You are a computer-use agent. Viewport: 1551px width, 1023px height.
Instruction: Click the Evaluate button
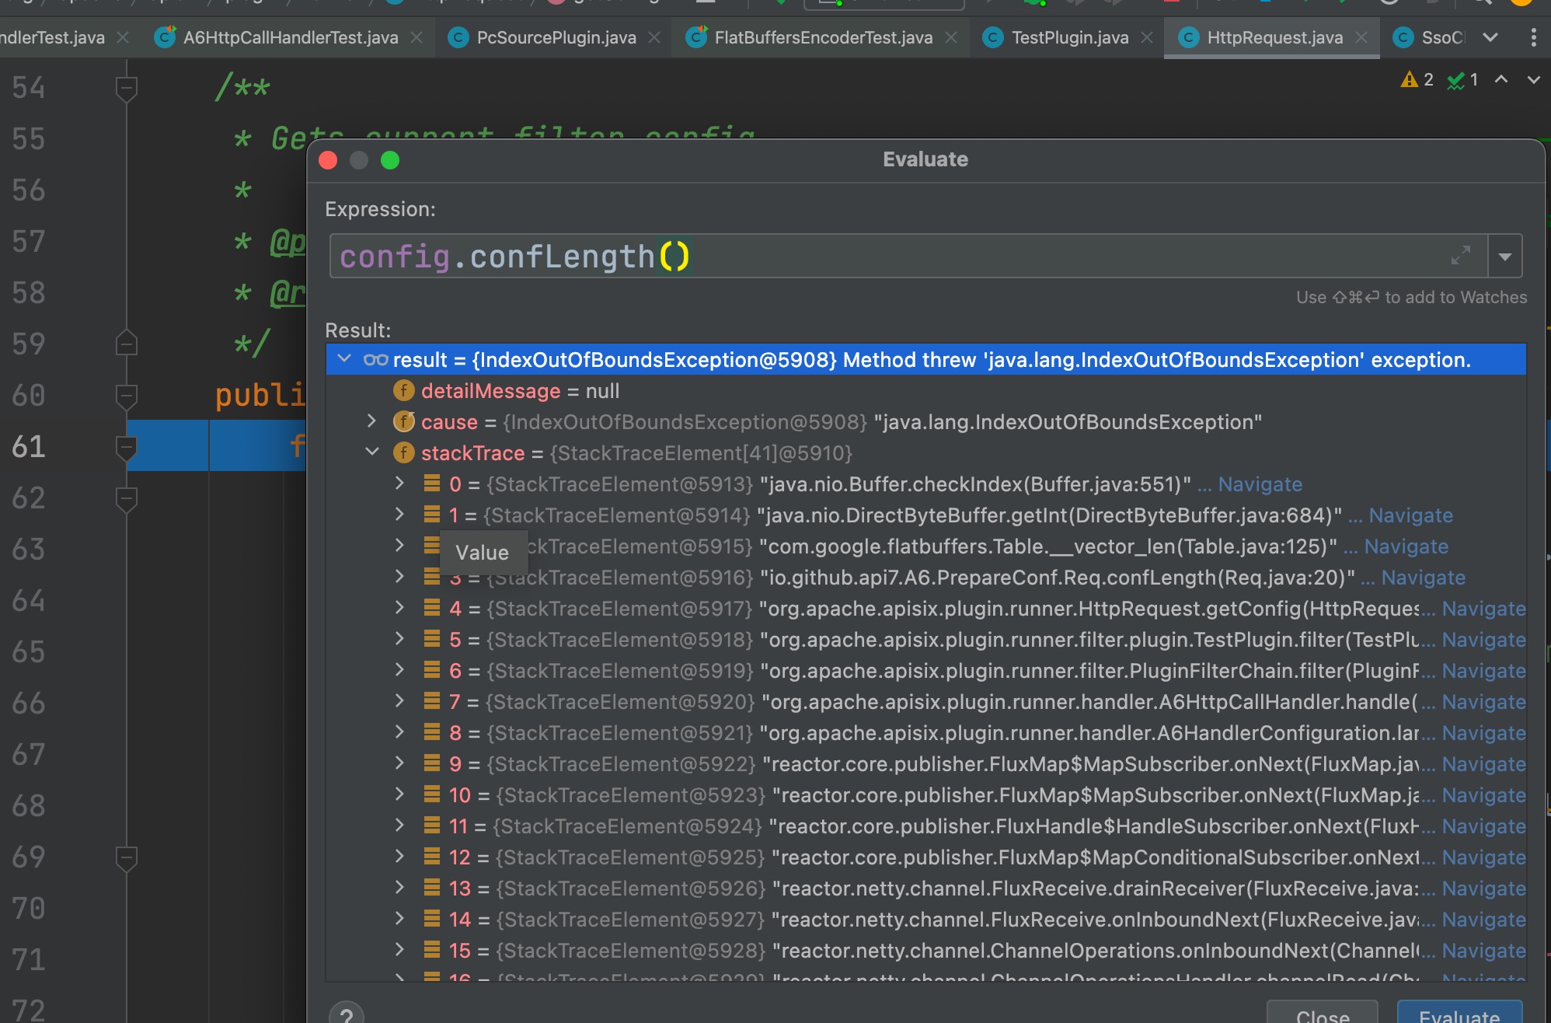pos(1459,1014)
